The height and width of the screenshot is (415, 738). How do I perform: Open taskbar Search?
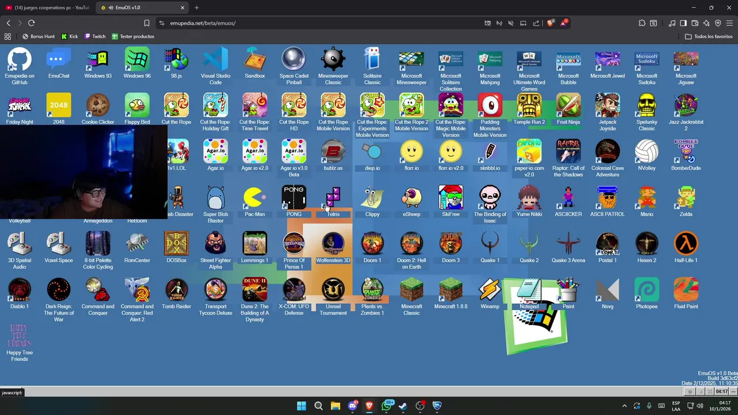(318, 406)
